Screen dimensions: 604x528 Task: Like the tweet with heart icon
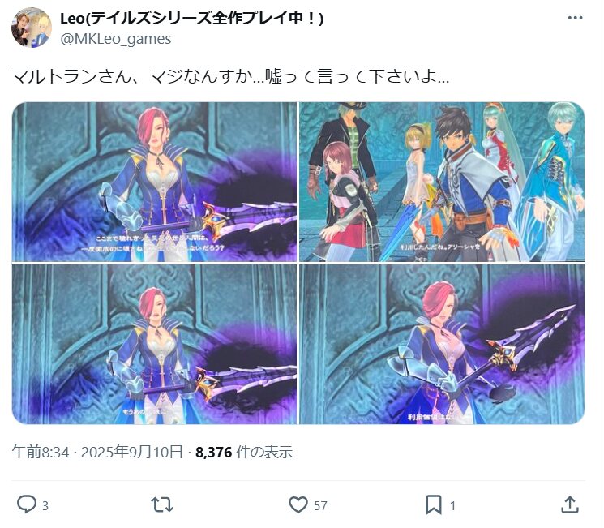pyautogui.click(x=298, y=504)
